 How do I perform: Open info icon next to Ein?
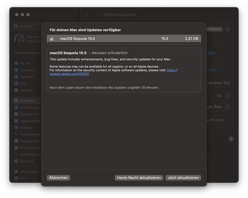pyautogui.click(x=227, y=96)
